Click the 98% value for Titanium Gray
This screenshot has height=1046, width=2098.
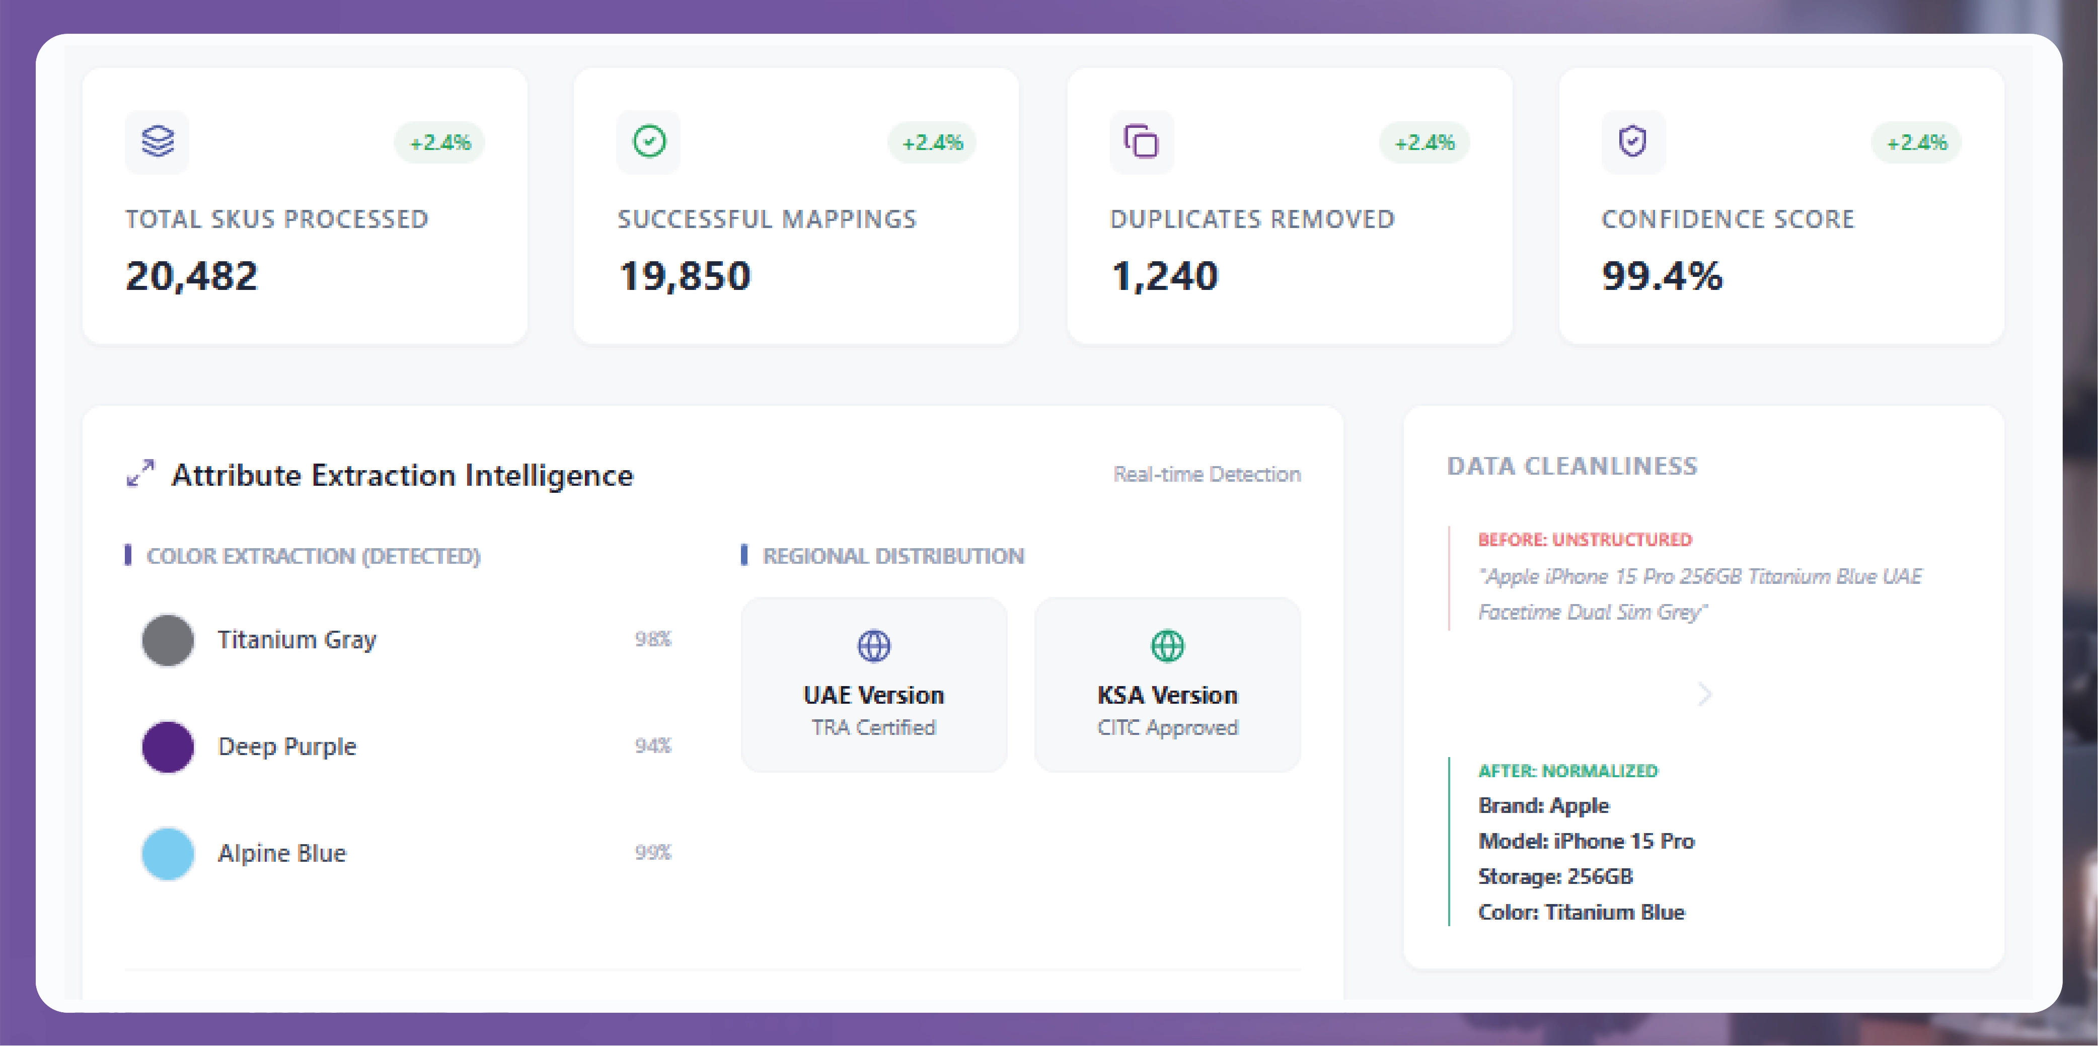tap(652, 639)
